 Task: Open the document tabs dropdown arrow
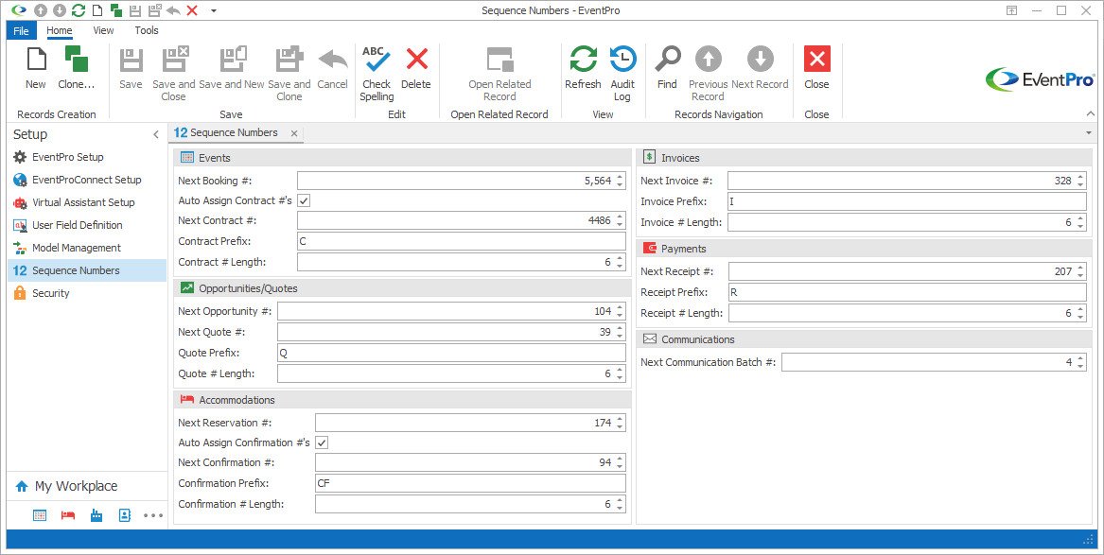(1089, 133)
